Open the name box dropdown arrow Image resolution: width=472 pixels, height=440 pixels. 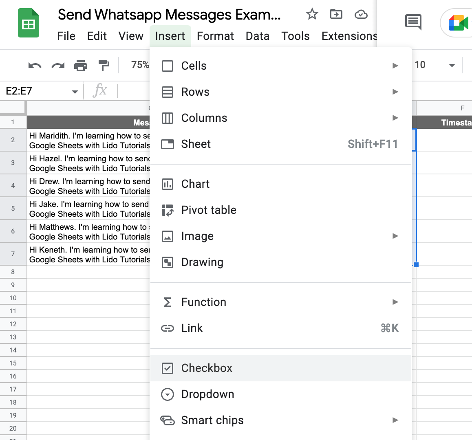tap(75, 92)
